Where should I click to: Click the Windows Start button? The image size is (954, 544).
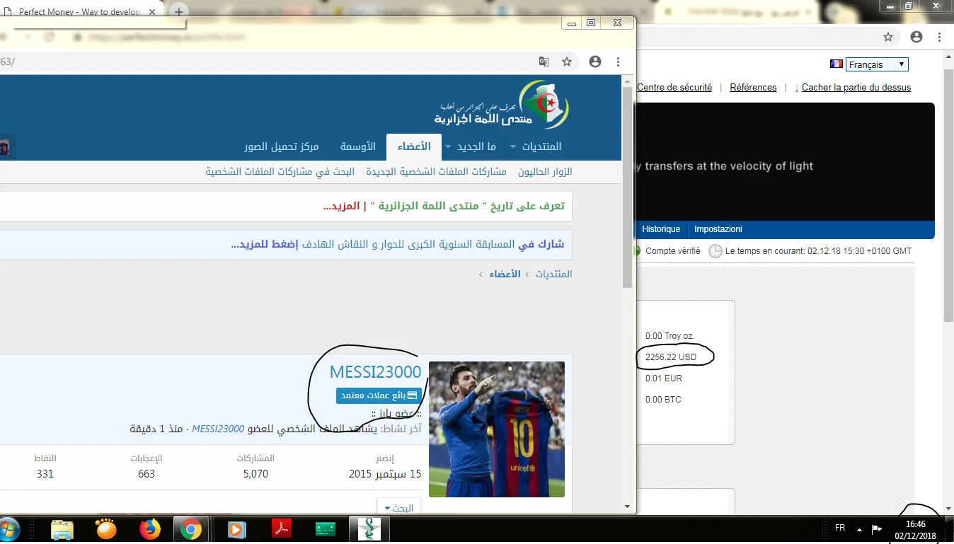coord(10,529)
